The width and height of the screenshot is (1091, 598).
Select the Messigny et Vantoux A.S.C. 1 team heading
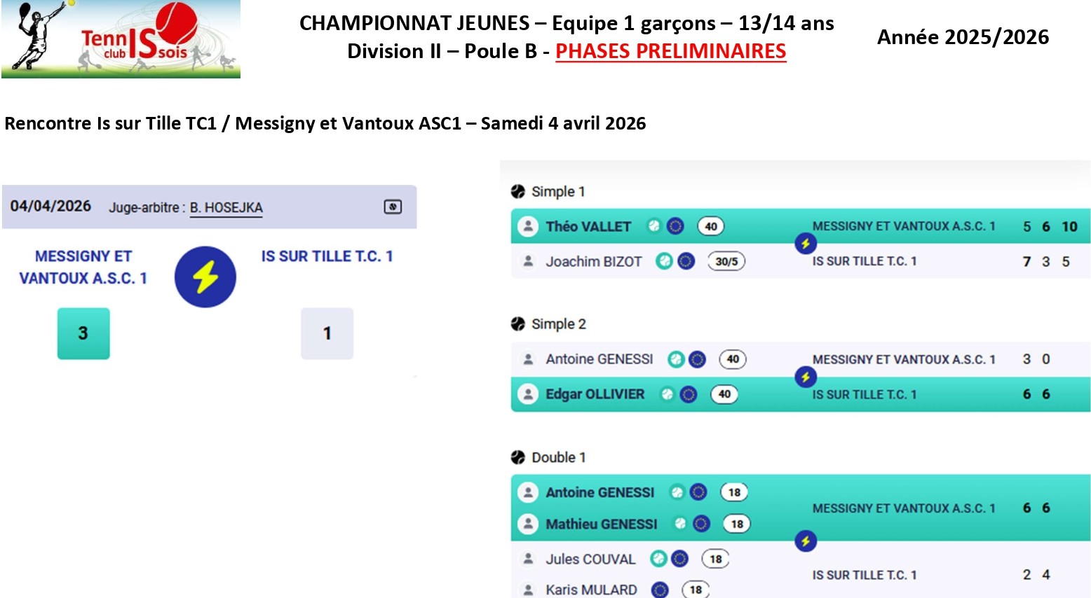click(x=83, y=267)
